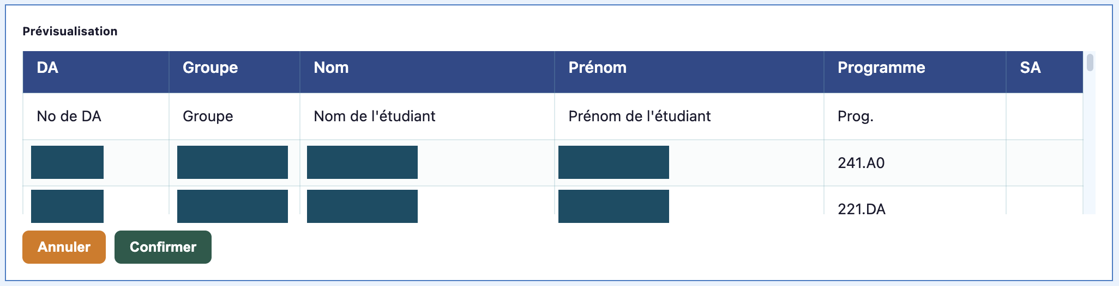This screenshot has height=286, width=1119.
Task: Click the "Groupe" cell in first row
Action: [x=234, y=116]
